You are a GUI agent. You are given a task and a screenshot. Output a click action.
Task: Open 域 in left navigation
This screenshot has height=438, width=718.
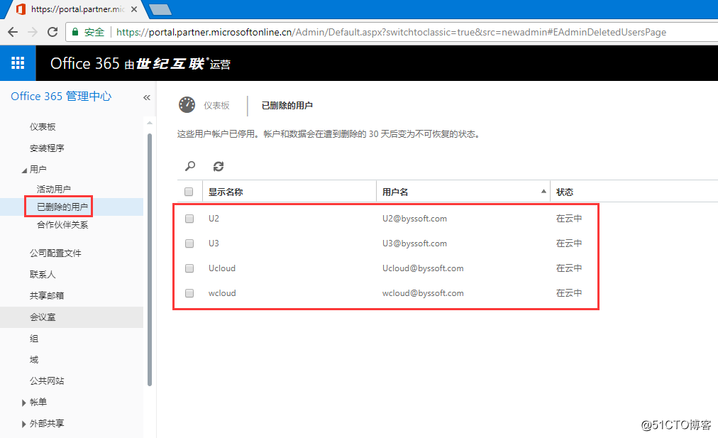pos(34,360)
